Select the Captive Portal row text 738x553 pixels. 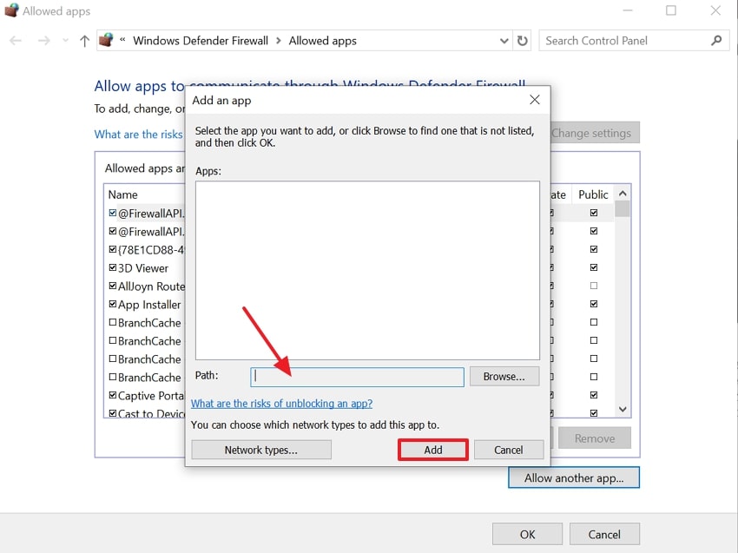click(150, 396)
